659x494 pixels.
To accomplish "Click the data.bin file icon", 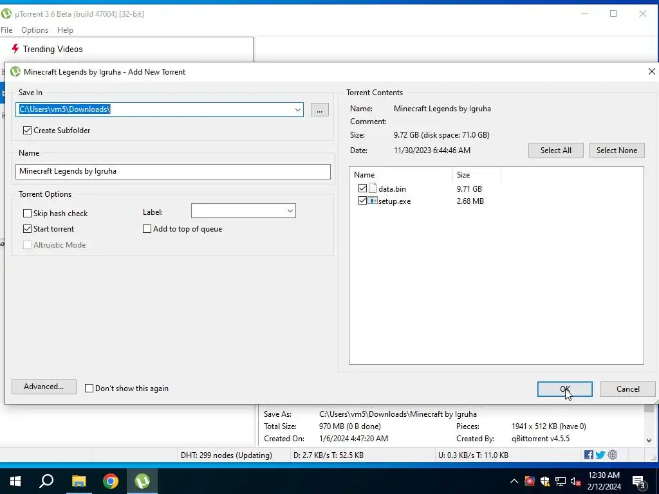I will tap(373, 188).
